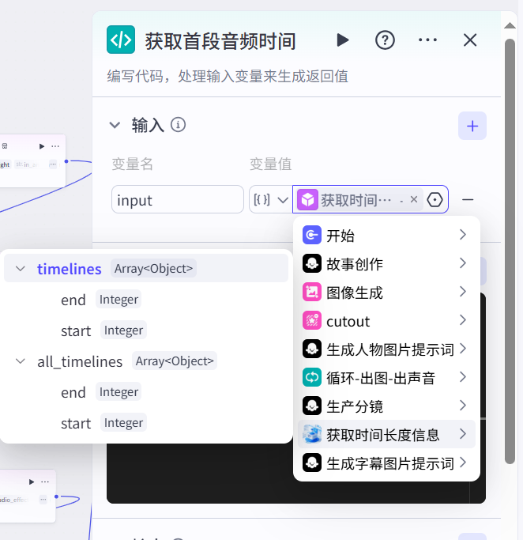Image resolution: width=523 pixels, height=540 pixels.
Task: Select cutout node in variable menu
Action: [x=386, y=321]
